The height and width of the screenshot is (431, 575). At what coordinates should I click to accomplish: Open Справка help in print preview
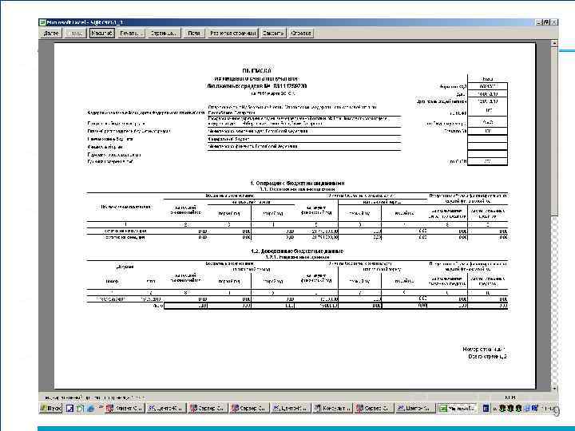click(x=301, y=34)
